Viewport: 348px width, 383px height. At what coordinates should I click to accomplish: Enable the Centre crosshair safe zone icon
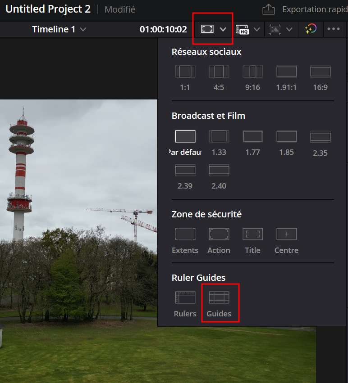click(287, 234)
